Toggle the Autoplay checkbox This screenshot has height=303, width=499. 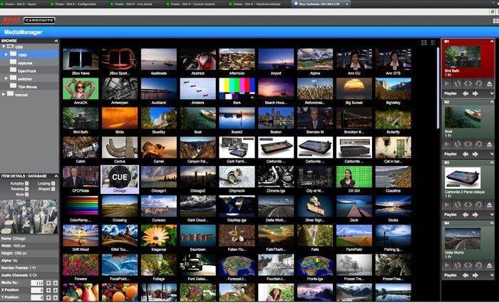pos(27,184)
